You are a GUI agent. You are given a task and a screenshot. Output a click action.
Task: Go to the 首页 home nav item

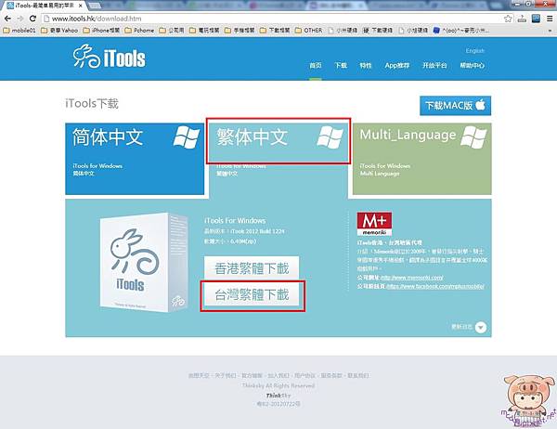pos(316,65)
